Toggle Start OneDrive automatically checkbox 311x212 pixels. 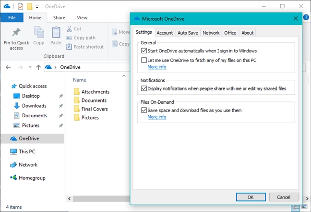144,51
